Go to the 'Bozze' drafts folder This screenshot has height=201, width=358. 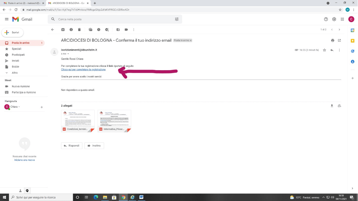coord(15,67)
